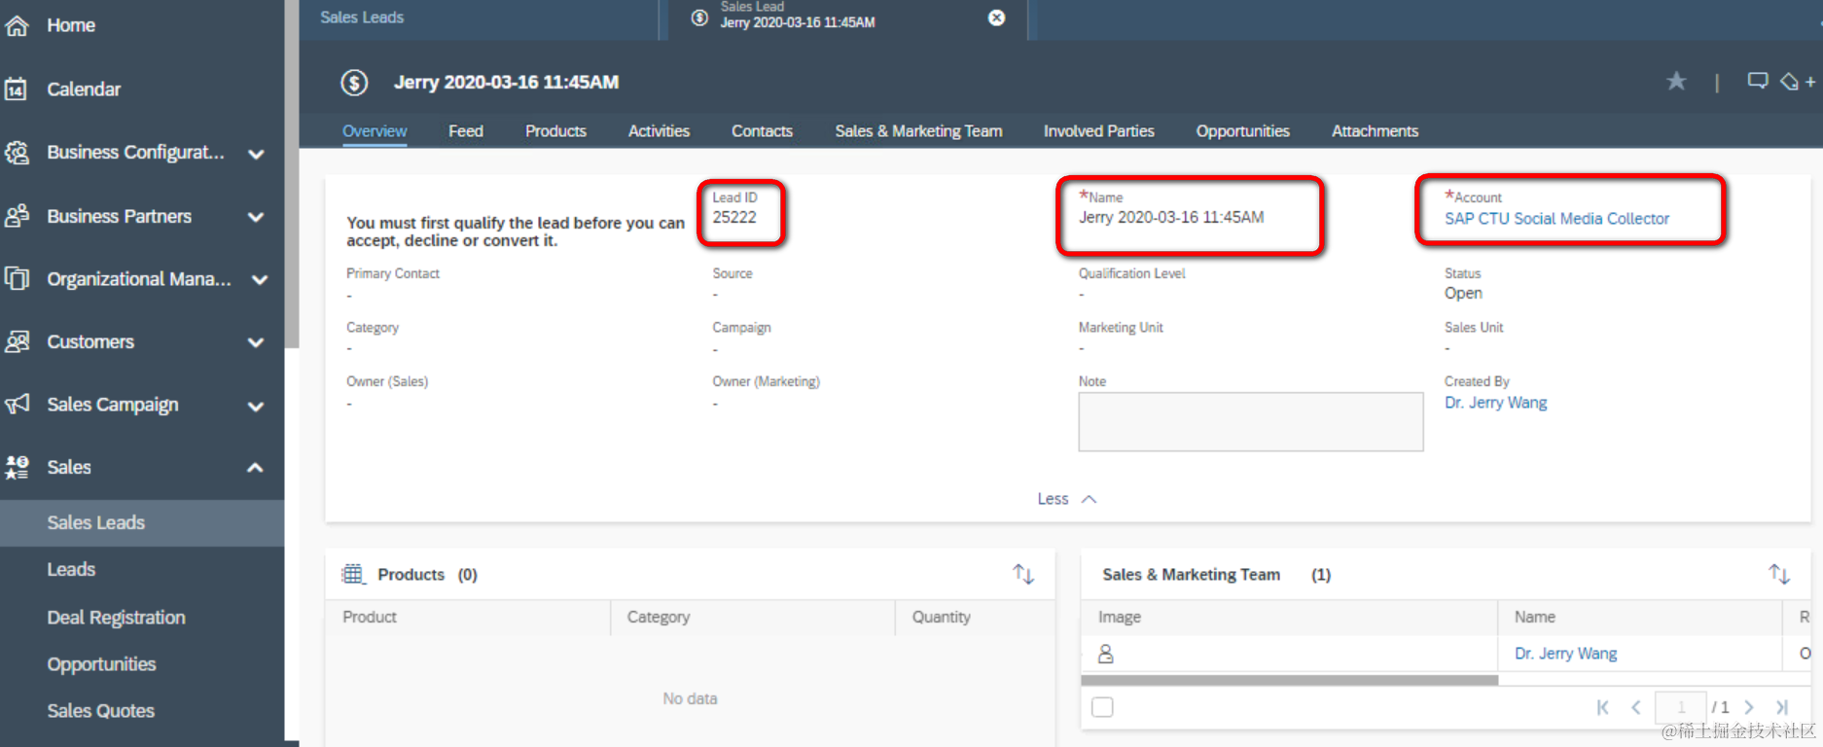Close the Jerry 2020-03-16 lead tab

[996, 18]
